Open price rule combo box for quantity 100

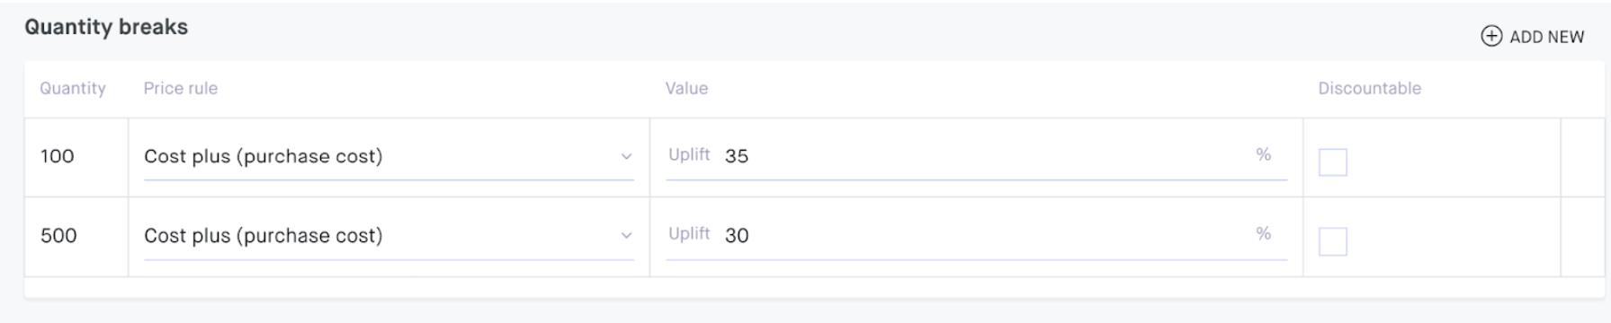pyautogui.click(x=389, y=156)
